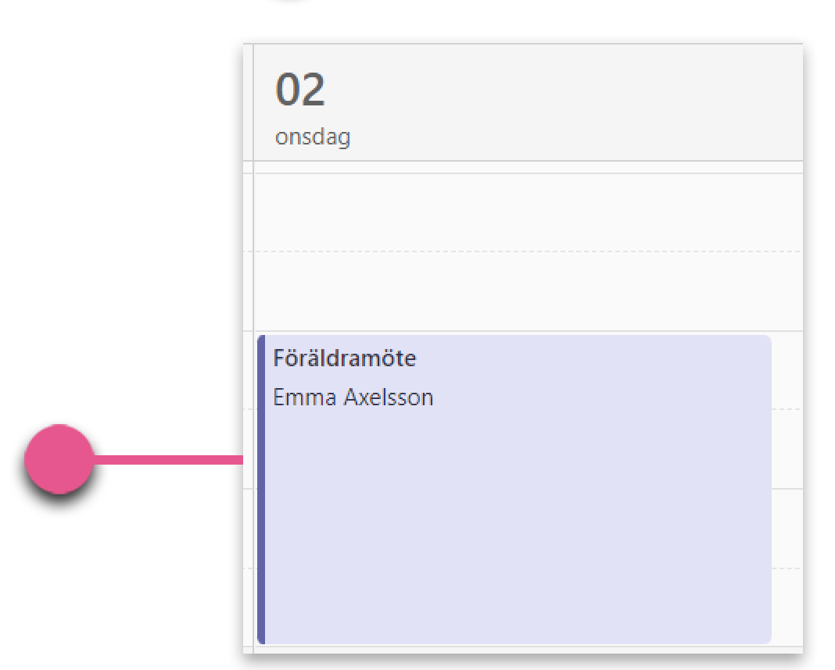The image size is (835, 670).
Task: Select empty time slot directly above Föräldramöte
Action: click(529, 290)
